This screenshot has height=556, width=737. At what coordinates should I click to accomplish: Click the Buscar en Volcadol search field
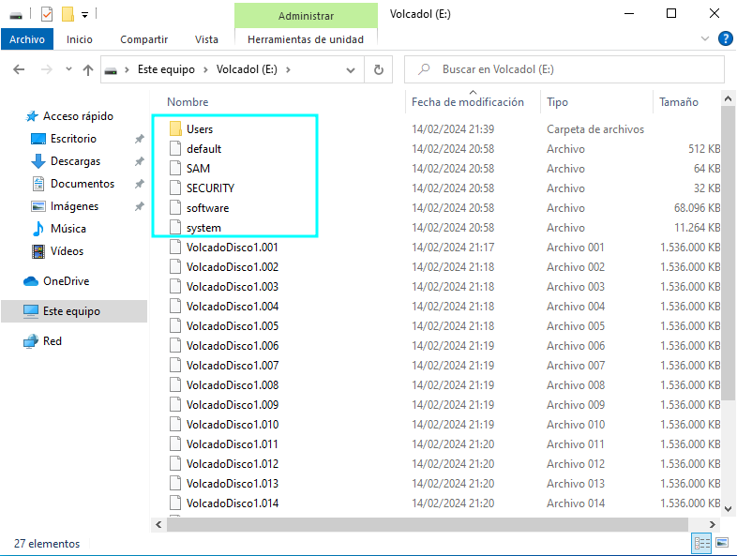point(572,69)
